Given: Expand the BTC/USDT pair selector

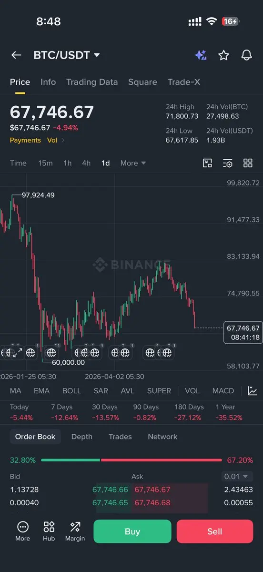Looking at the screenshot, I should pyautogui.click(x=66, y=55).
